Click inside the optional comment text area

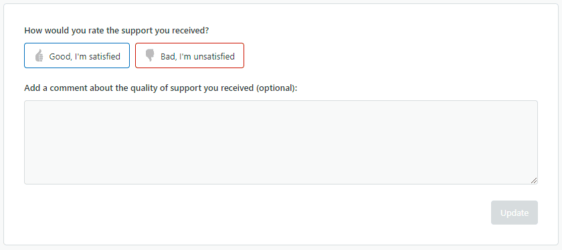[281, 142]
